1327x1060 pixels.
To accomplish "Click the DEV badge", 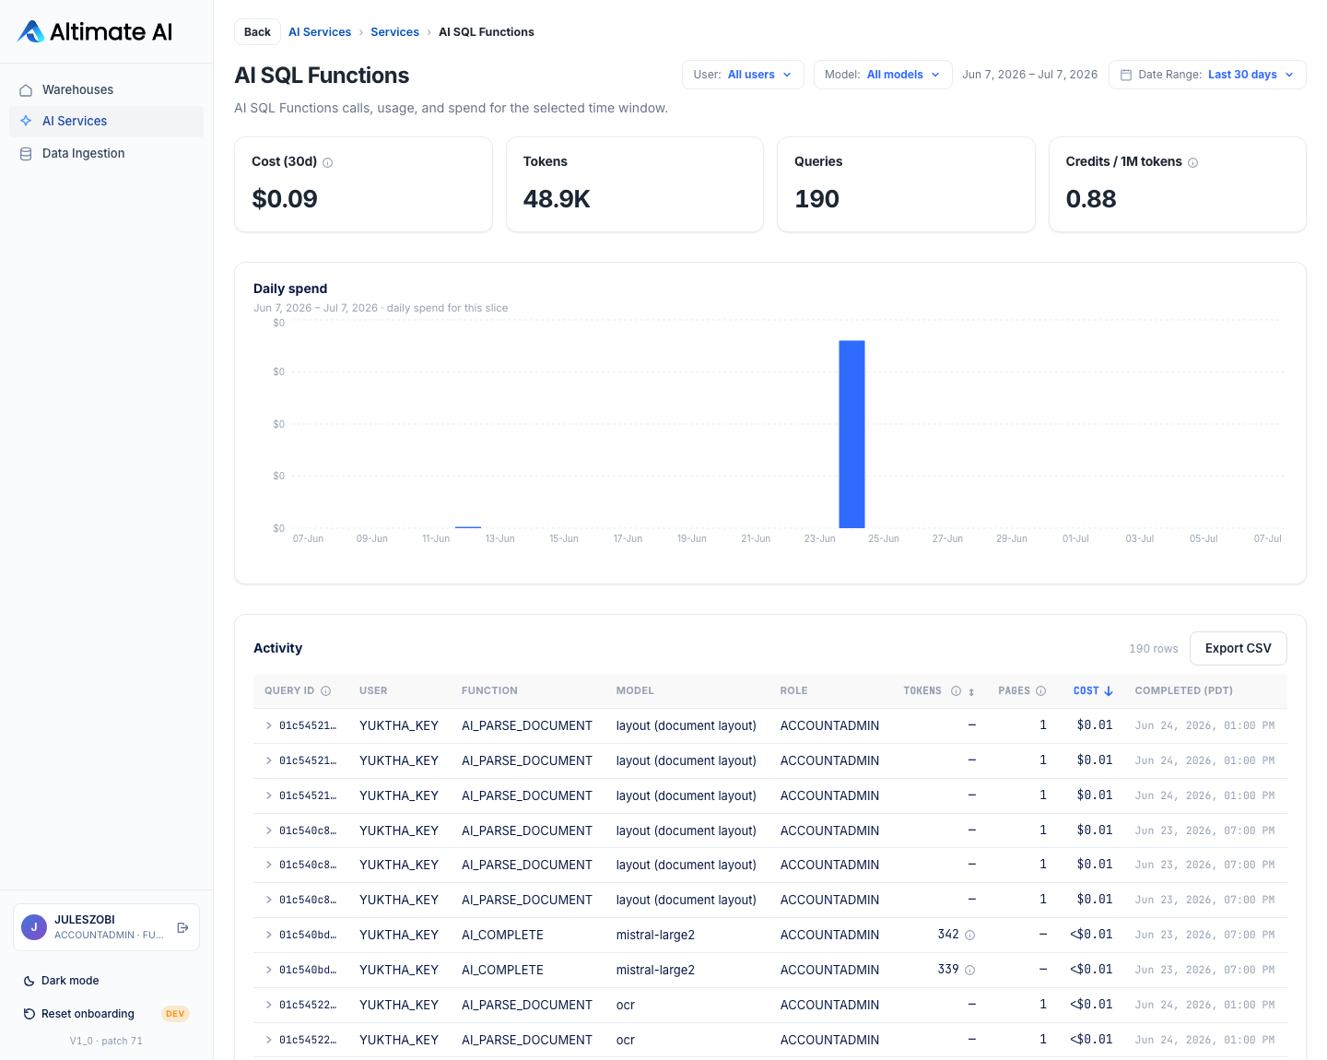I will pos(175,1014).
